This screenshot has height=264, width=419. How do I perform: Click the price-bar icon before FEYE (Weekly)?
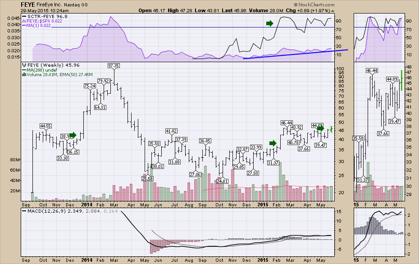click(x=24, y=65)
